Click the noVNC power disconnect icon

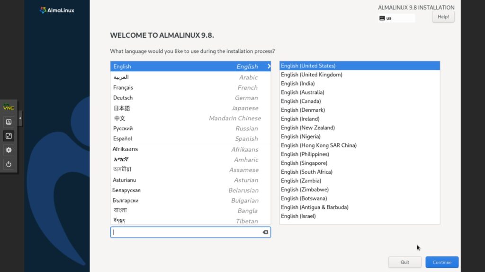point(9,164)
